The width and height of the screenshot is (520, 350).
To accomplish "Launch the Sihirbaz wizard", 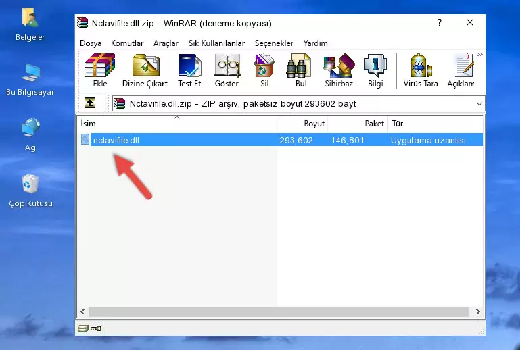I will pos(339,70).
